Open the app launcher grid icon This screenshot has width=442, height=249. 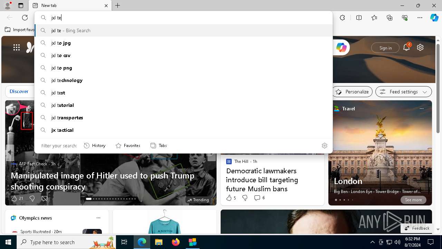pyautogui.click(x=17, y=48)
